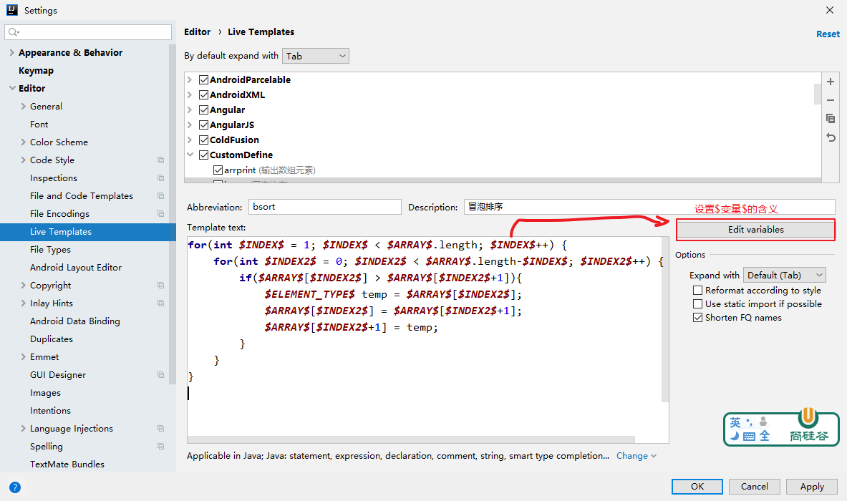This screenshot has width=847, height=501.
Task: Click the template text vertical scrollbar
Action: tap(665, 322)
